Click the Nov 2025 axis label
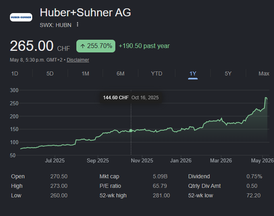Screen dimensions: 274x216 (142, 160)
